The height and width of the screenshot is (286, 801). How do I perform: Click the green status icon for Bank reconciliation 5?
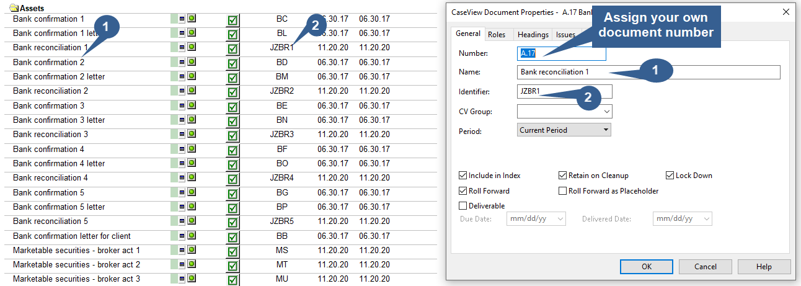click(x=192, y=221)
